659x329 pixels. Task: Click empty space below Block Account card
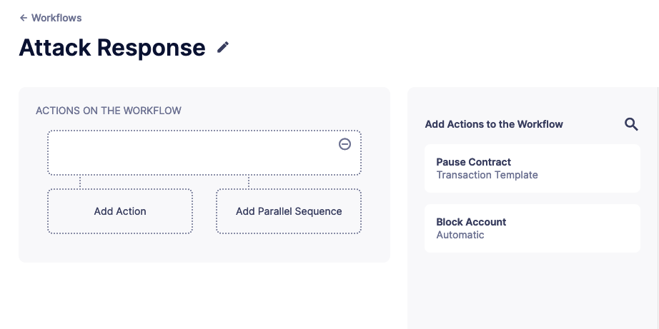(x=532, y=293)
